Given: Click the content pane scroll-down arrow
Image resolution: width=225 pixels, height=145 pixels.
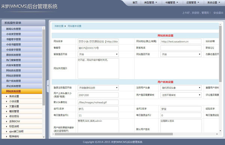Looking at the screenshot, I should (220, 131).
